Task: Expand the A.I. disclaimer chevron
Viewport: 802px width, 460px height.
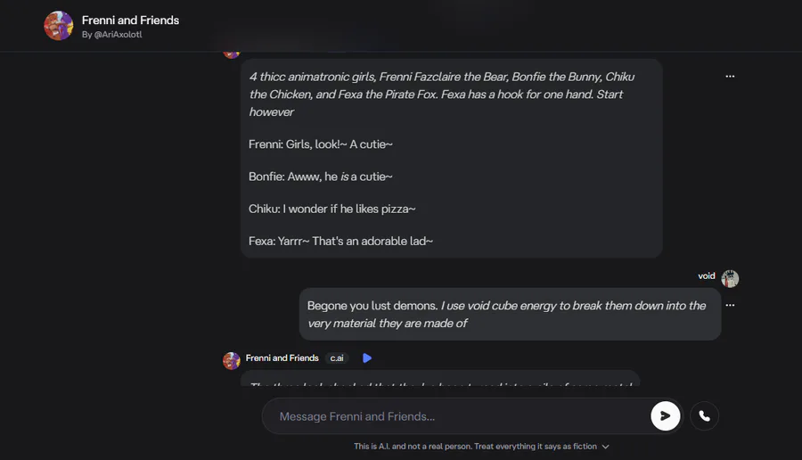Action: tap(606, 447)
